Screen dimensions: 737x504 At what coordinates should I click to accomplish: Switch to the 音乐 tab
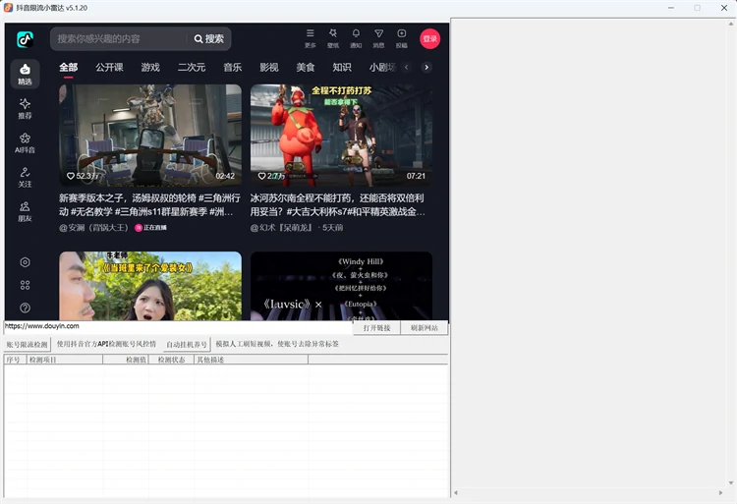point(233,67)
